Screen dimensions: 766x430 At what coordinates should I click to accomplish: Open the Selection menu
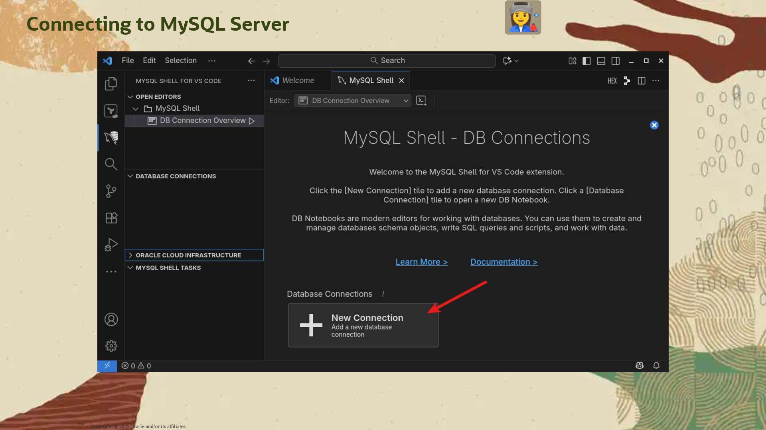pyautogui.click(x=181, y=61)
